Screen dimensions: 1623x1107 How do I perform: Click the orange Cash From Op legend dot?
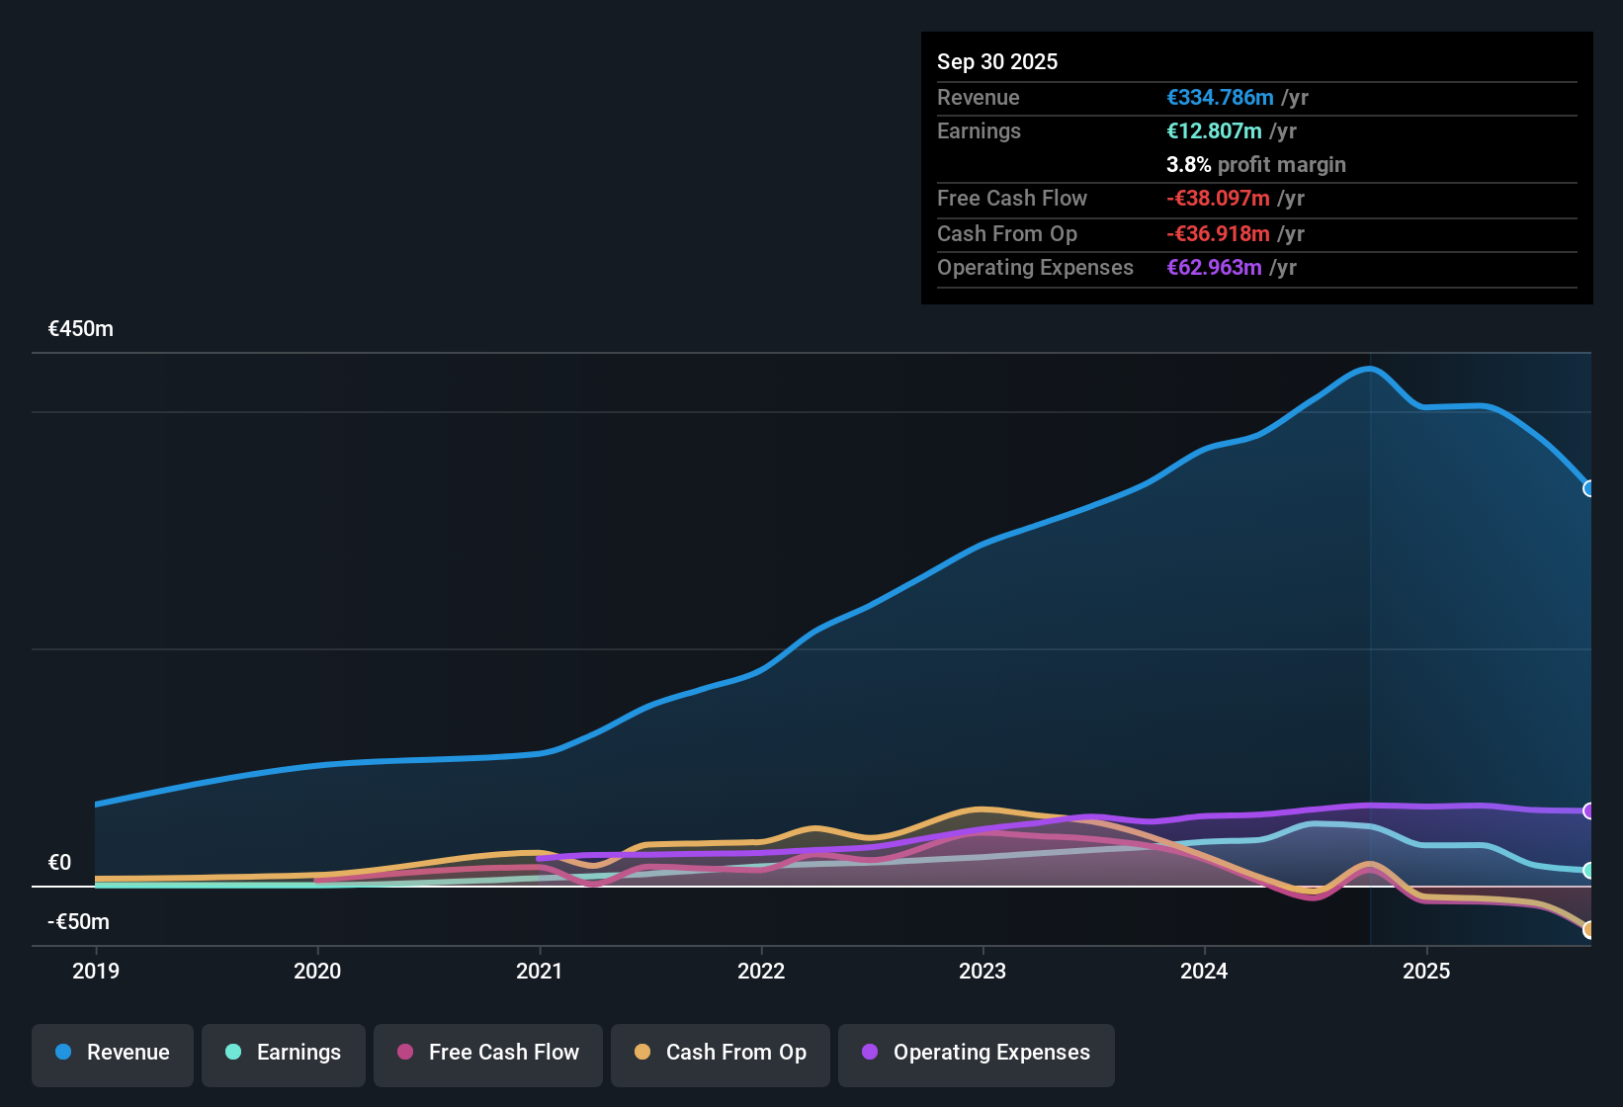click(641, 1053)
